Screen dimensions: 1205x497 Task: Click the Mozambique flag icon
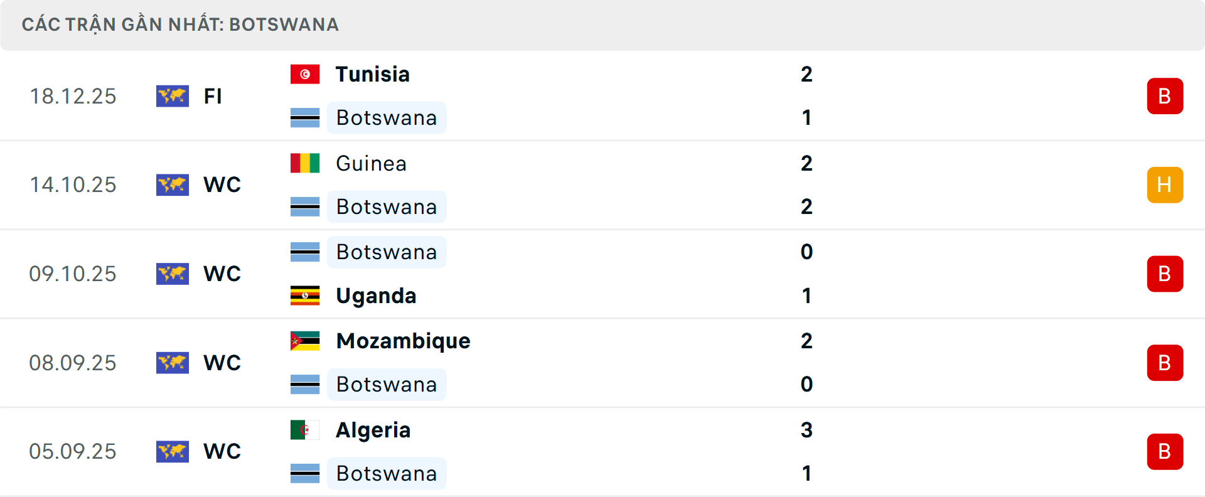point(305,341)
